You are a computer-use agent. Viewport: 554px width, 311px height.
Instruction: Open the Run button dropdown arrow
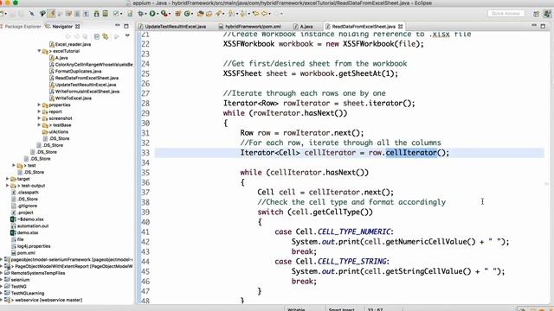click(158, 14)
